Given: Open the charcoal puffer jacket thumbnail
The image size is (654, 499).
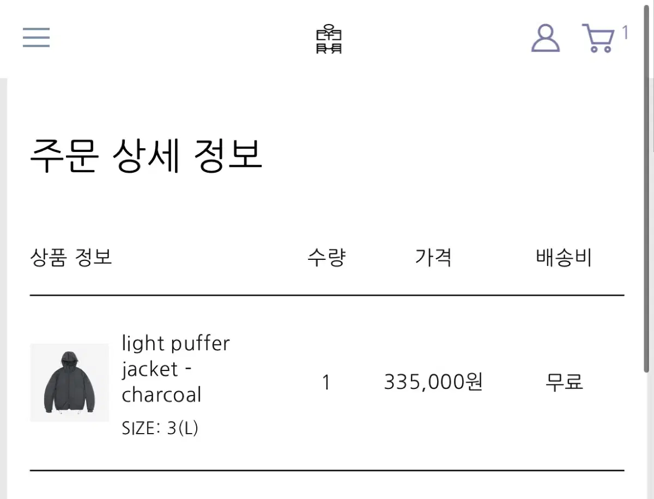Looking at the screenshot, I should tap(69, 382).
